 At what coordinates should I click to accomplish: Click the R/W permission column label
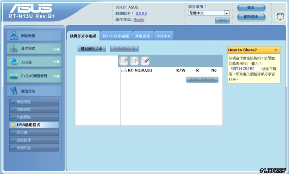point(181,70)
